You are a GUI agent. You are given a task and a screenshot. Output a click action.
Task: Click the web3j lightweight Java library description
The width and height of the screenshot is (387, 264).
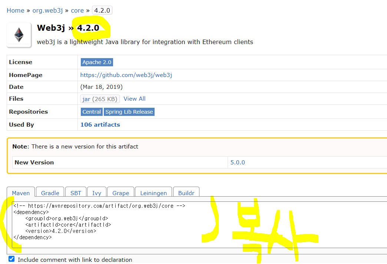click(145, 42)
